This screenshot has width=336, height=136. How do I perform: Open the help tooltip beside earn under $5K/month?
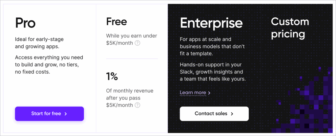(137, 43)
